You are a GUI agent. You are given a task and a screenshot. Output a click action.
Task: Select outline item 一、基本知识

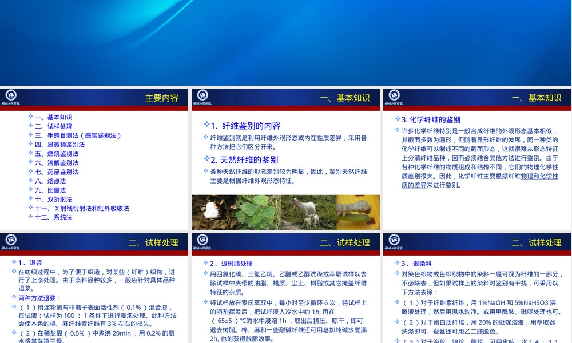pyautogui.click(x=54, y=117)
